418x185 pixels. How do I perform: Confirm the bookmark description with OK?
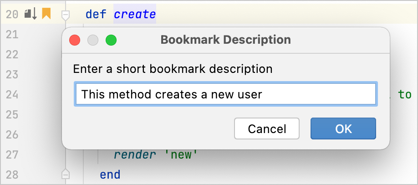(x=343, y=128)
